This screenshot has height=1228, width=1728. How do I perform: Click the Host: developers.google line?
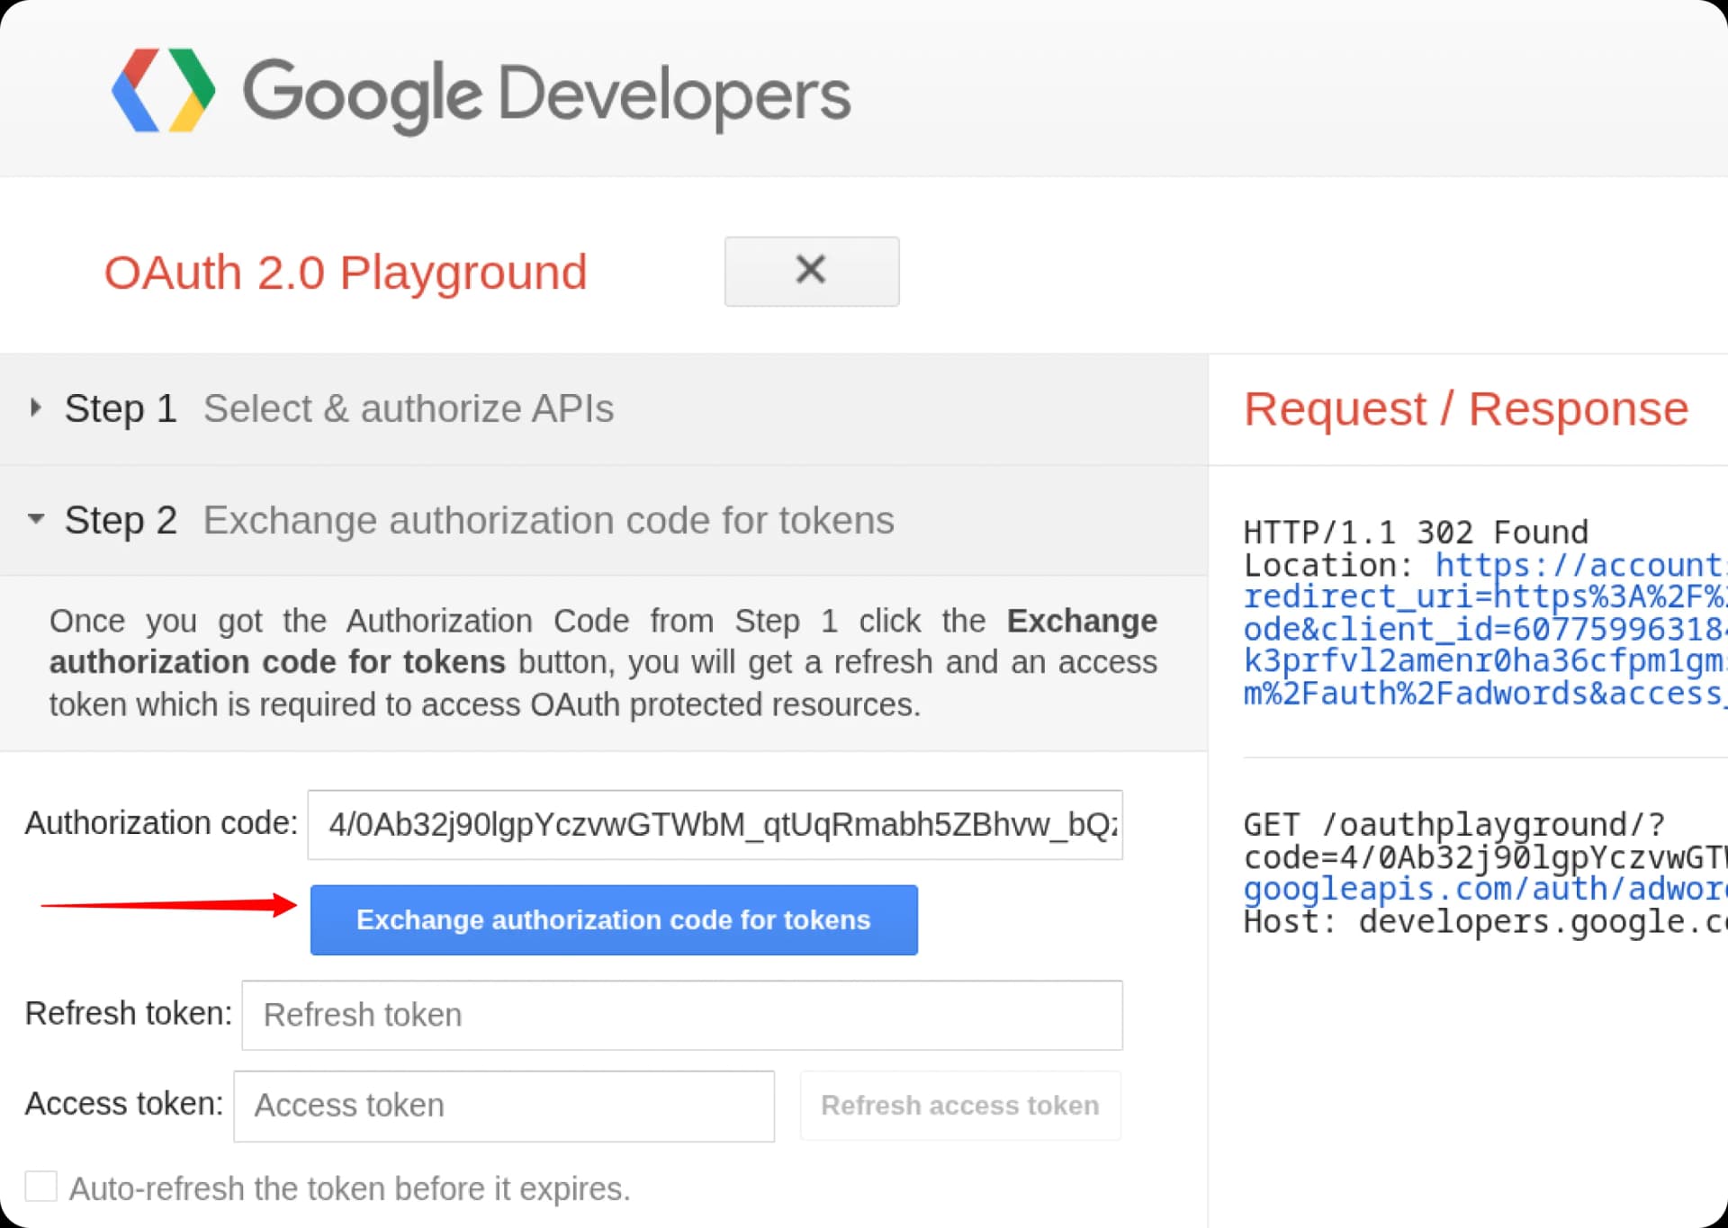1485,922
